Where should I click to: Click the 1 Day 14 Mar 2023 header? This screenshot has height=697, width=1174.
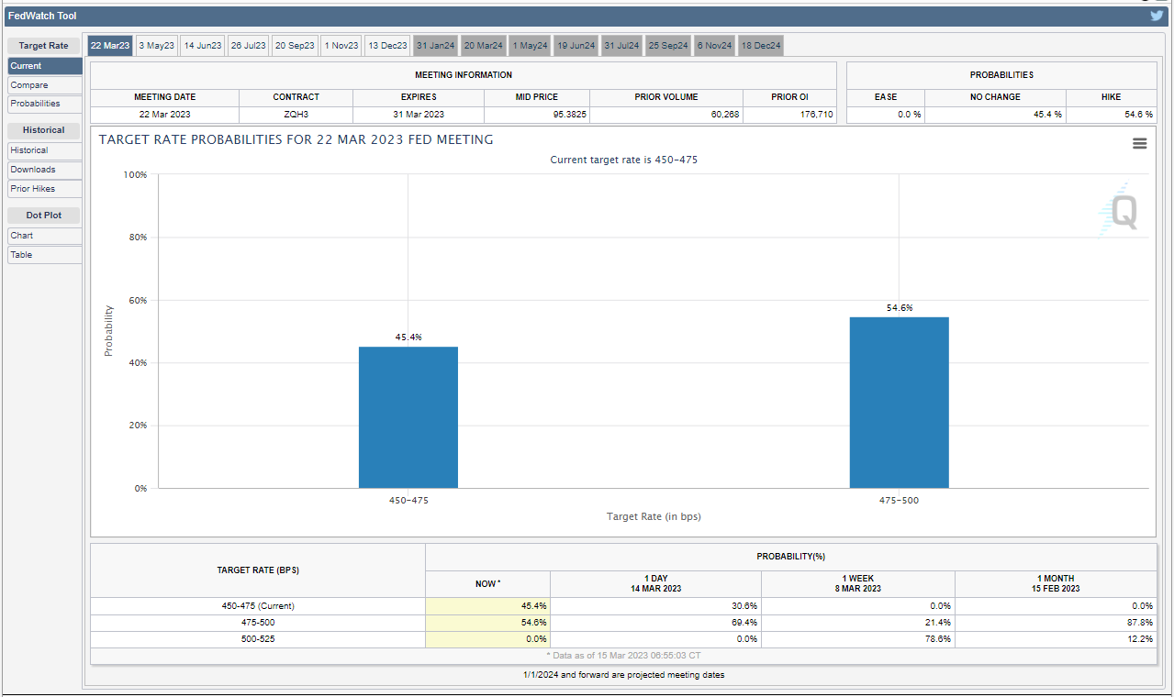coord(655,583)
